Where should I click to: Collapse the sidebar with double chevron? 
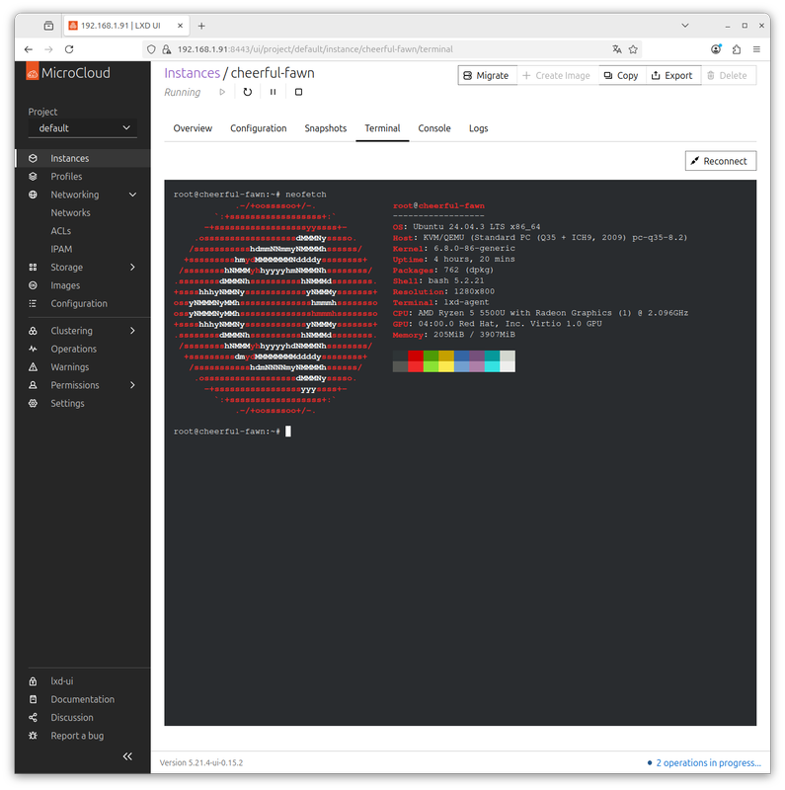127,756
